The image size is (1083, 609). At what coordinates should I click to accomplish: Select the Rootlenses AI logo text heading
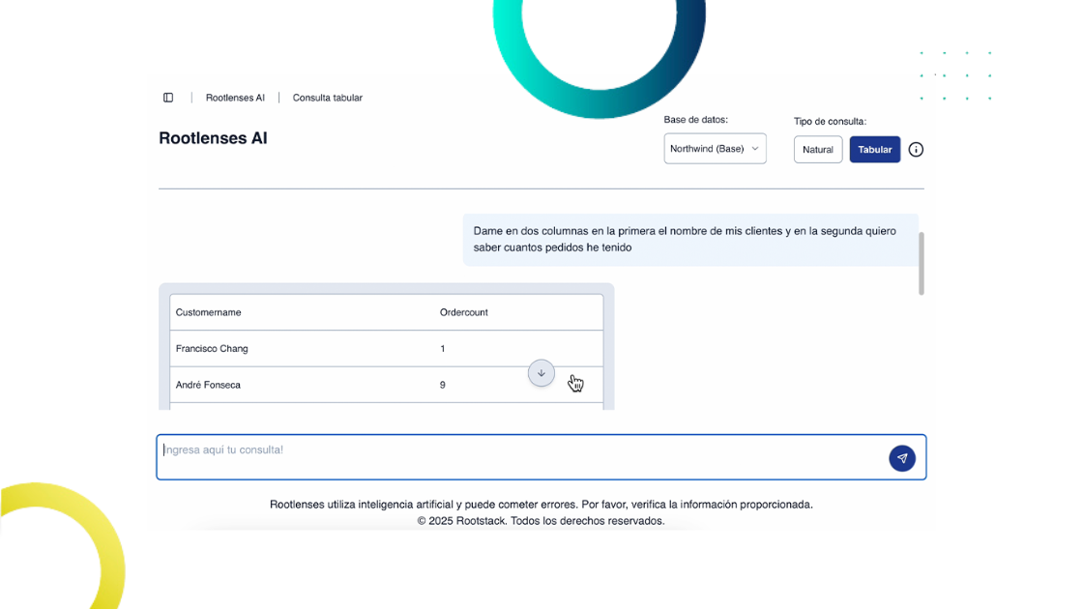tap(214, 137)
